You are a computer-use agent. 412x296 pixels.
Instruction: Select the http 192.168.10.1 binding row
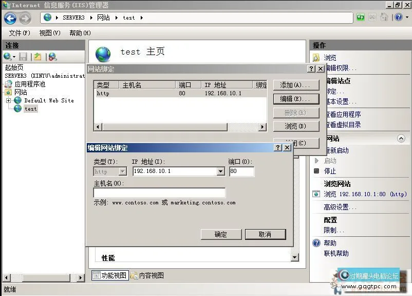(180, 93)
